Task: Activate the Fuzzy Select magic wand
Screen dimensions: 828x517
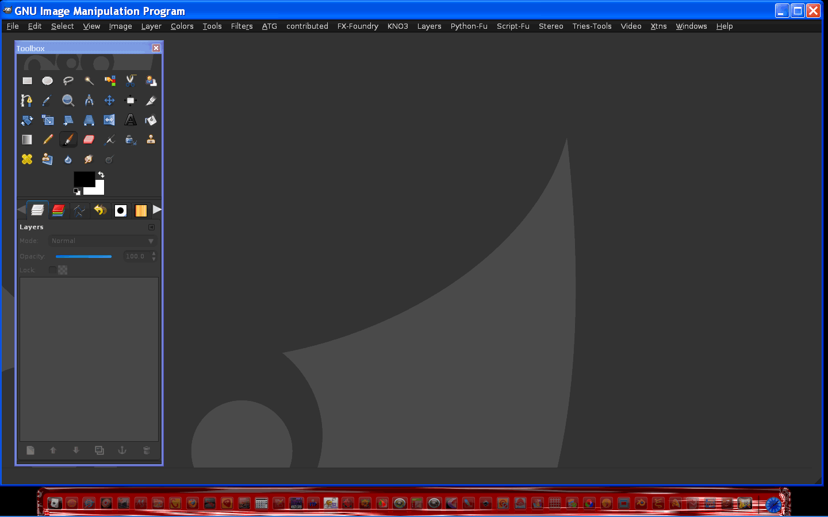Action: pyautogui.click(x=89, y=81)
